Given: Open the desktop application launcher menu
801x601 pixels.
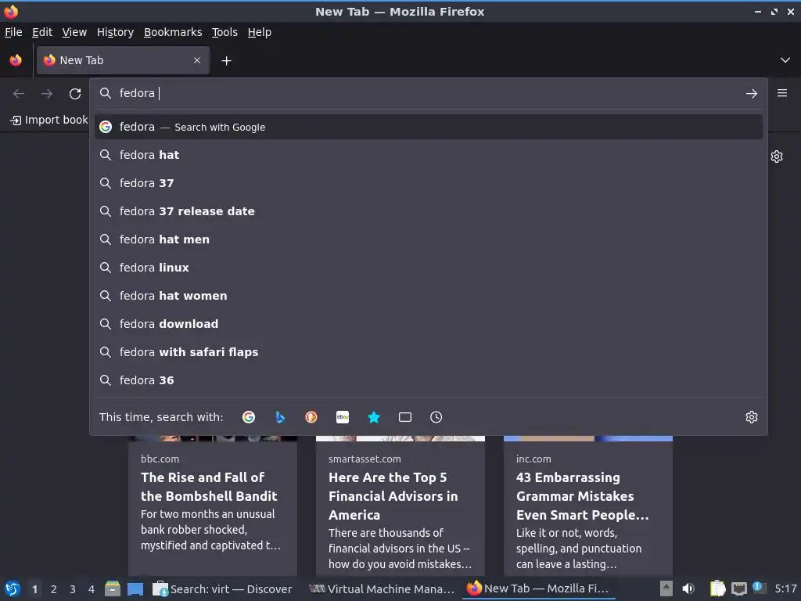Looking at the screenshot, I should [13, 588].
